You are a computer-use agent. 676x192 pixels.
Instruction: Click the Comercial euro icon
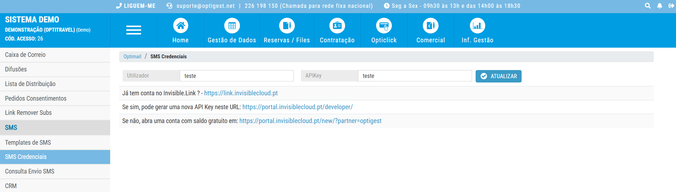pos(430,26)
